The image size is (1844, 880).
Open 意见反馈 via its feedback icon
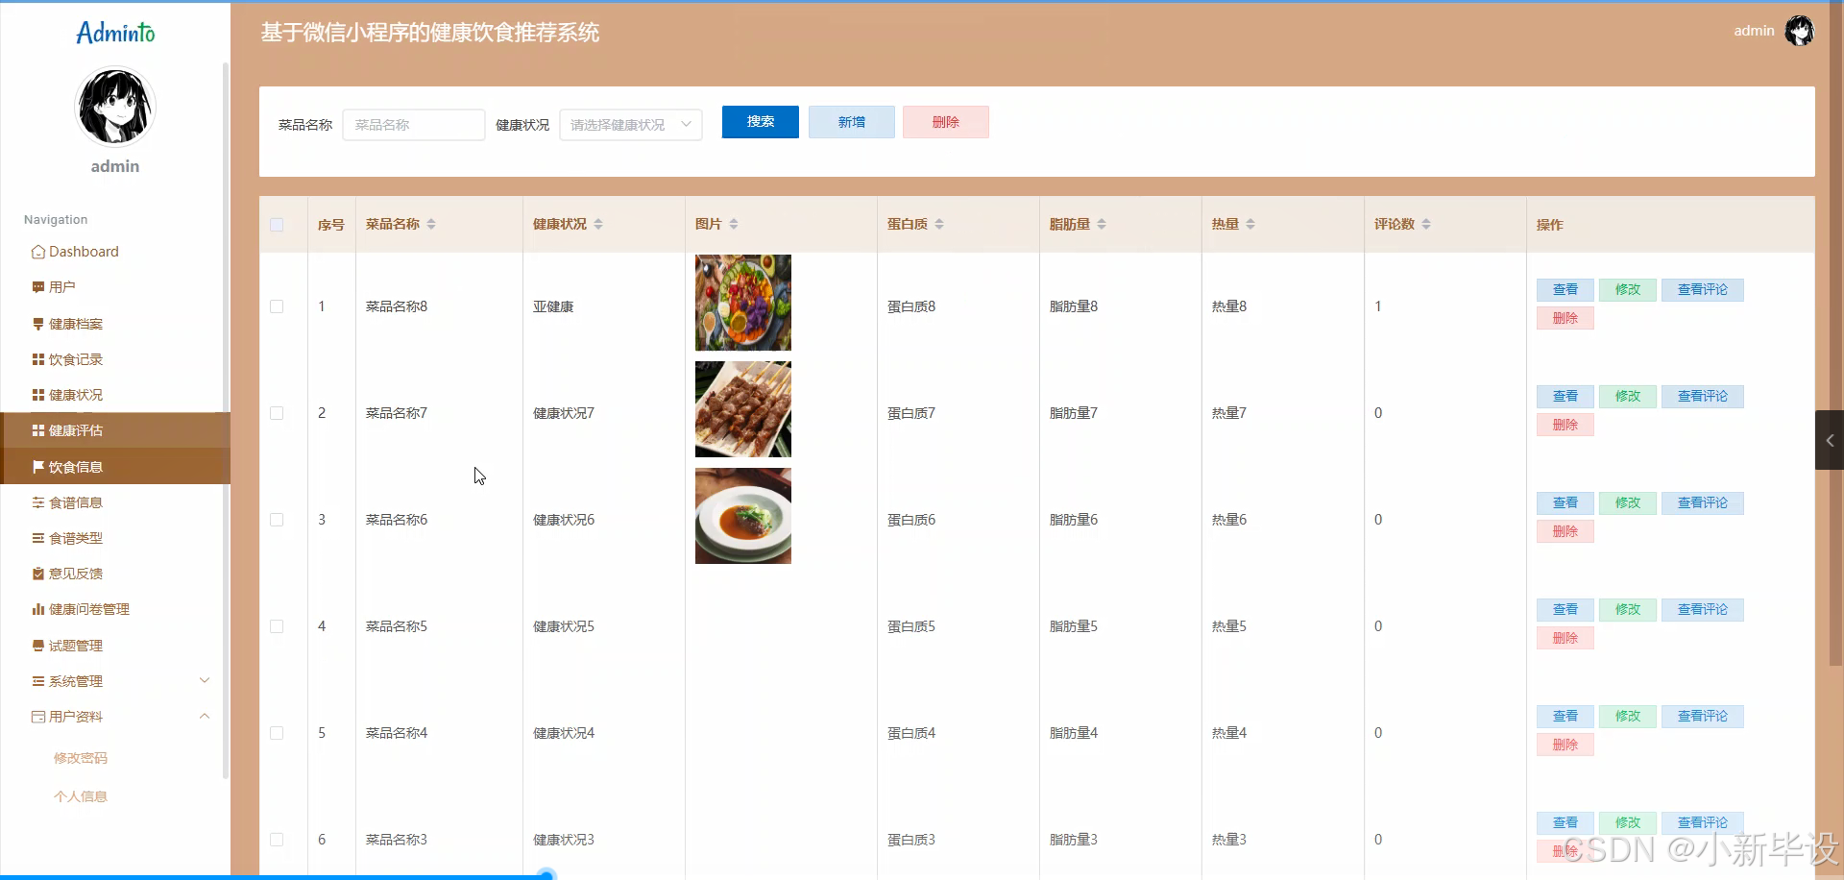[37, 573]
